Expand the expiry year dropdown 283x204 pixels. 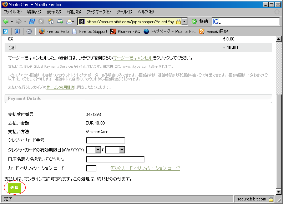pos(122,150)
